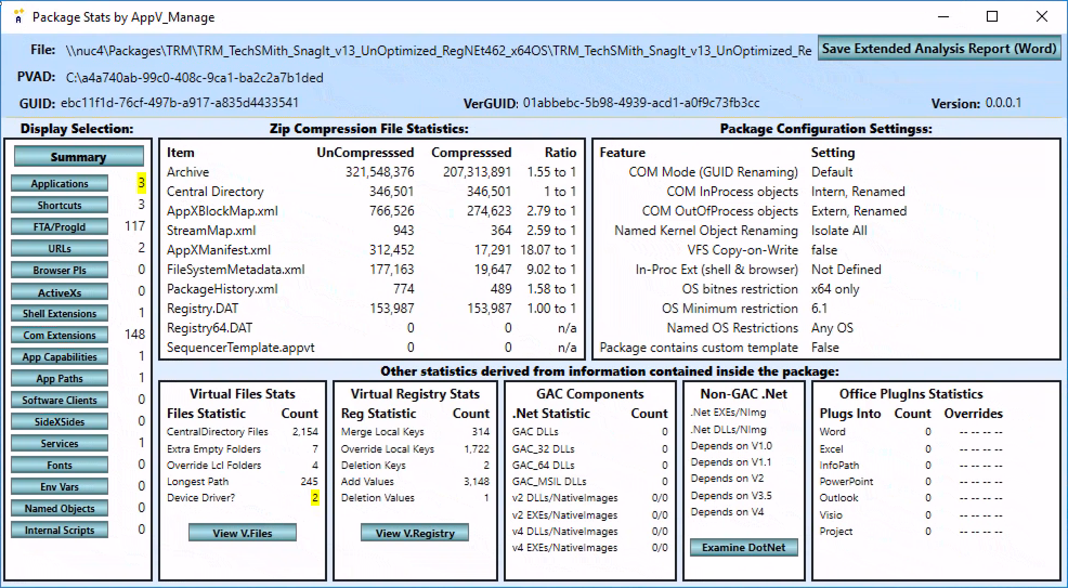1068x588 pixels.
Task: Click the Outlook plugins row
Action: coord(911,498)
